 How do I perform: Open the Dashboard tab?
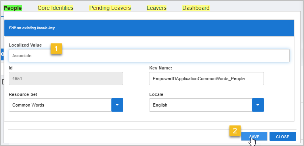tap(196, 8)
